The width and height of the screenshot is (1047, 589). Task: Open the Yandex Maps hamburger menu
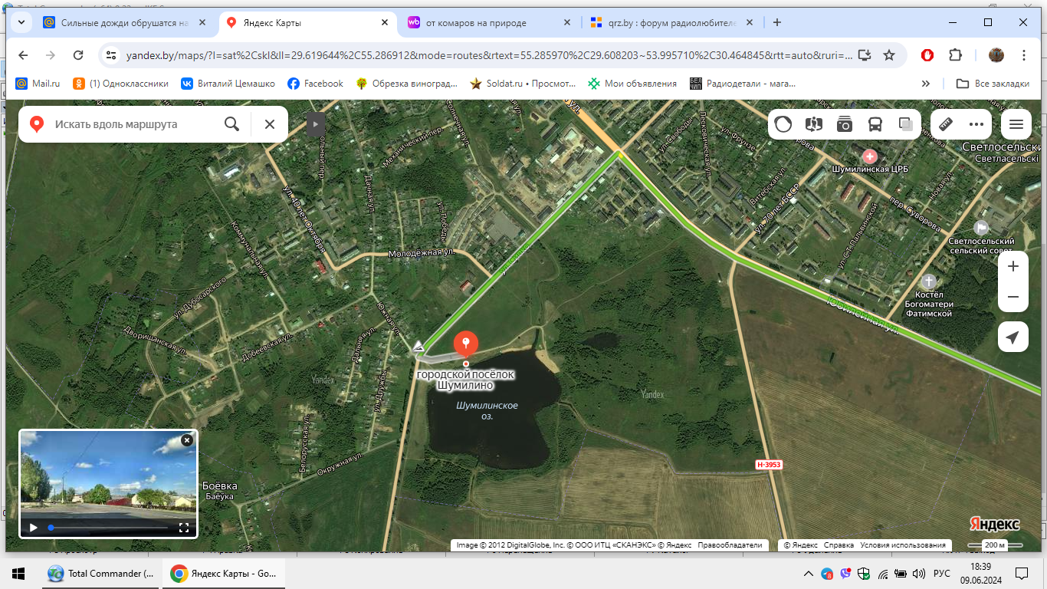pos(1016,124)
